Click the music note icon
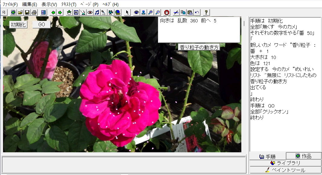This screenshot has width=322, height=175. [97, 12]
